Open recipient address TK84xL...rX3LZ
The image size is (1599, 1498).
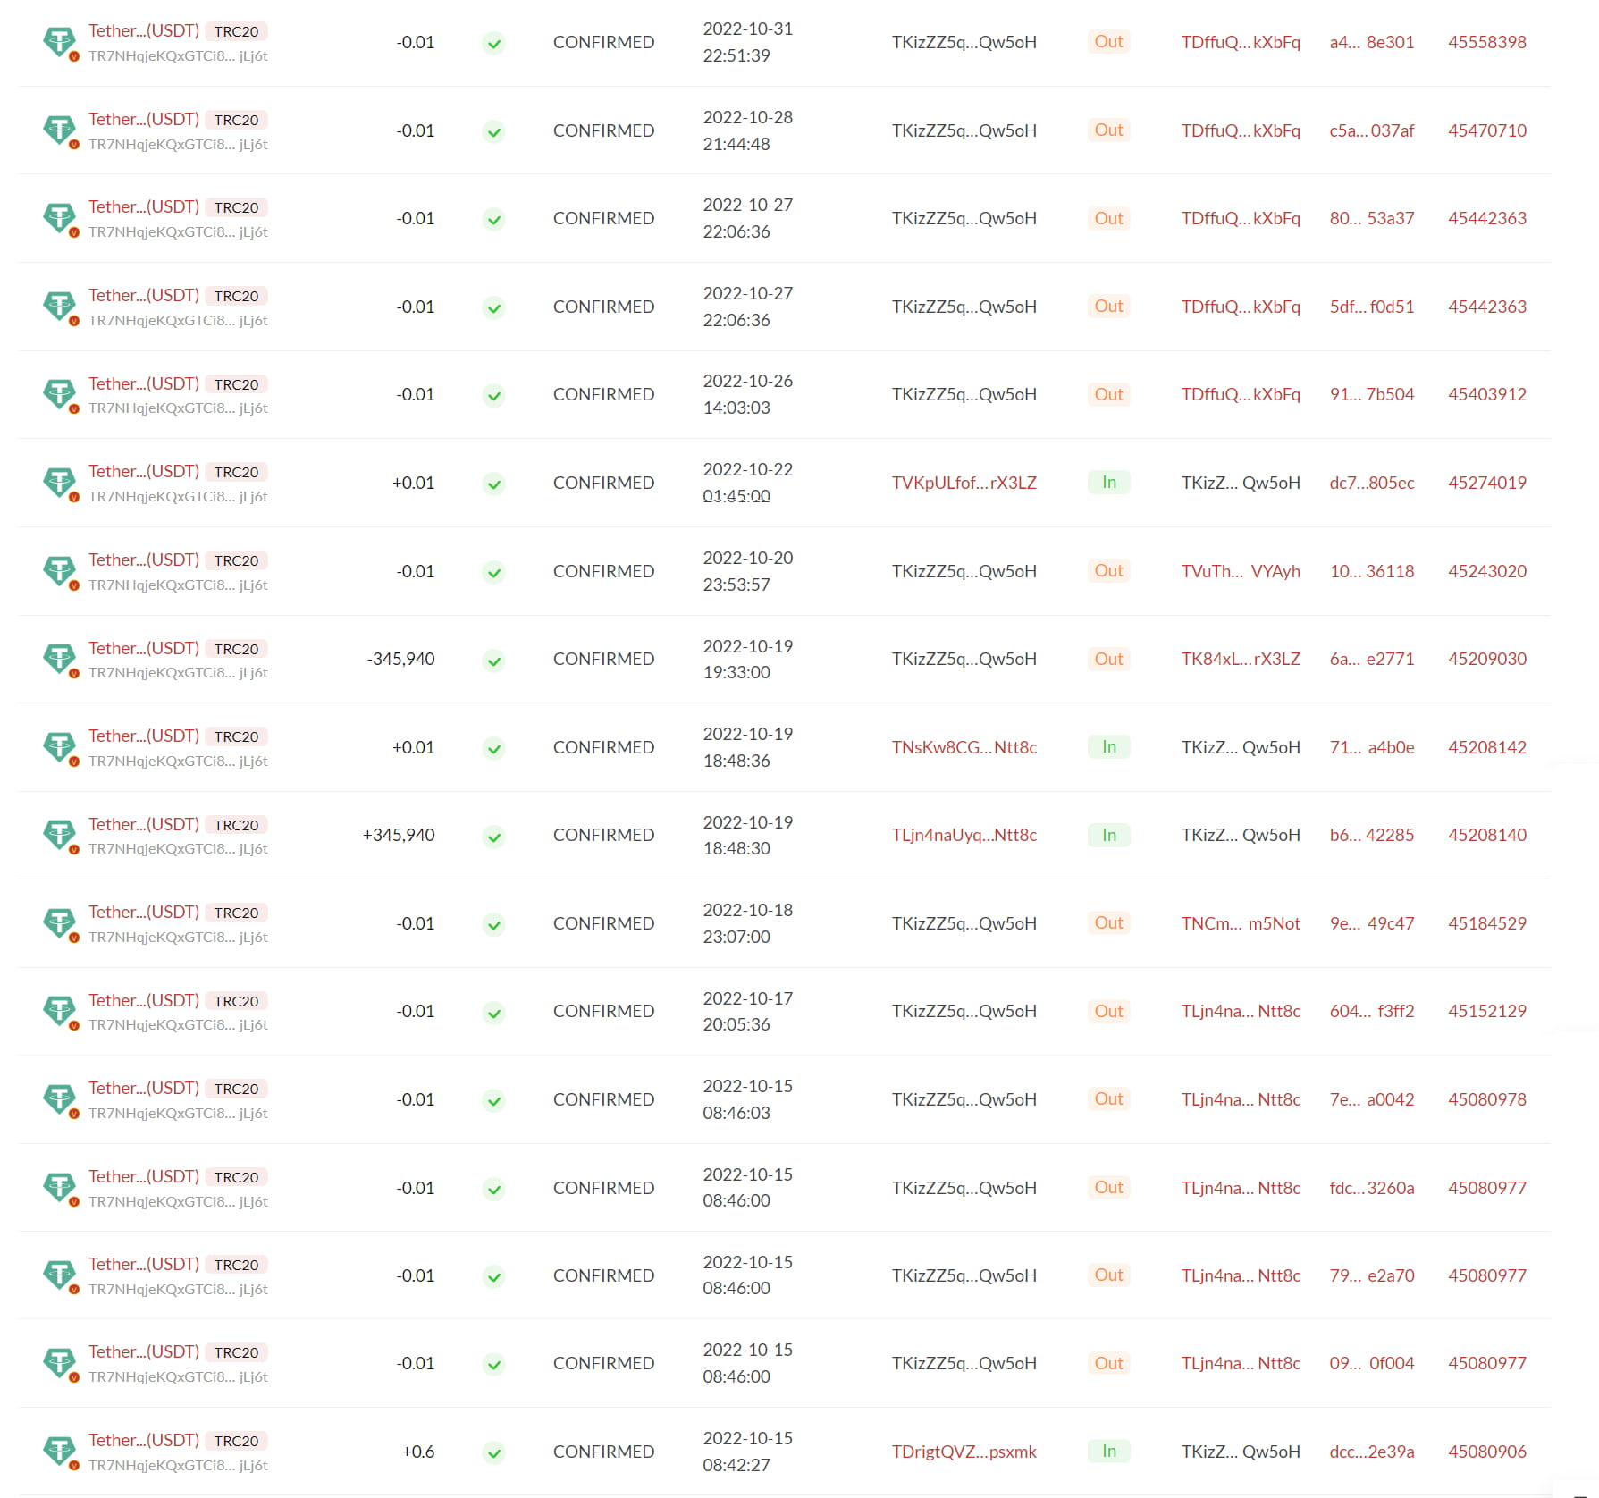click(x=1240, y=659)
